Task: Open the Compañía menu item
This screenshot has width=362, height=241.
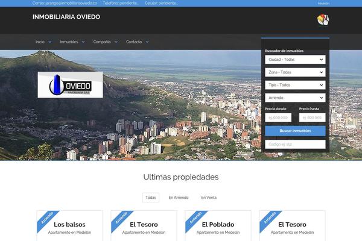Action: pyautogui.click(x=102, y=42)
